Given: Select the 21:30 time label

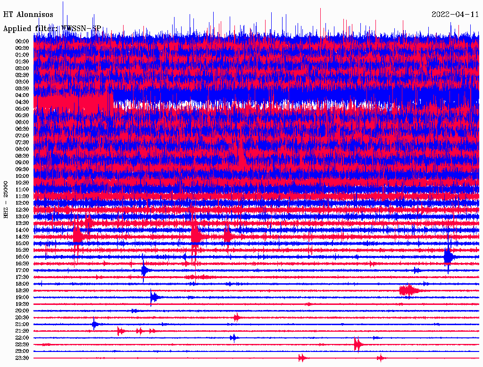Looking at the screenshot, I should click(22, 331).
